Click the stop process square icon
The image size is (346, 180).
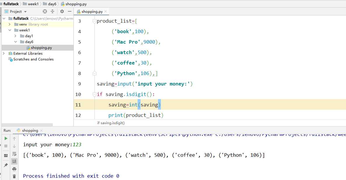[6, 146]
